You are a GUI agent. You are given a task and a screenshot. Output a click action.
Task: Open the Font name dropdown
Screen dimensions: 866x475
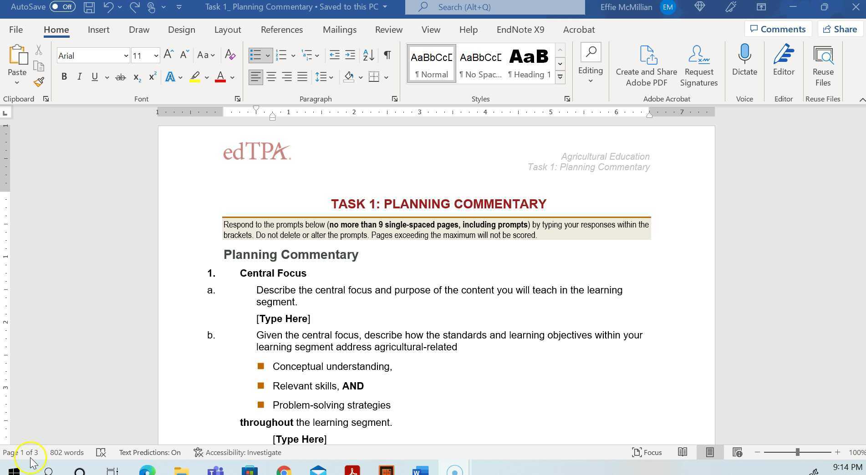tap(126, 56)
